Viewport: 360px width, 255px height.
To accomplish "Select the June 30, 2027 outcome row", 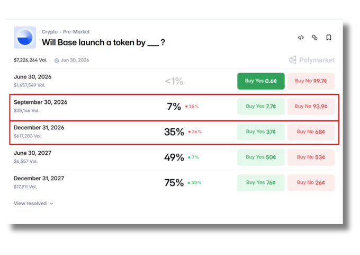I will click(174, 157).
